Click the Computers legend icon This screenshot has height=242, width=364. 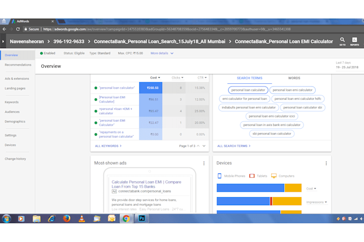(x=274, y=176)
